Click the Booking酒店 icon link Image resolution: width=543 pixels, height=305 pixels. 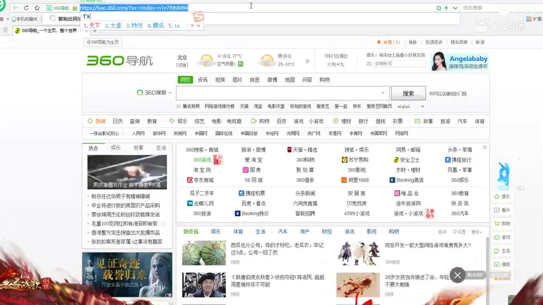(x=392, y=180)
